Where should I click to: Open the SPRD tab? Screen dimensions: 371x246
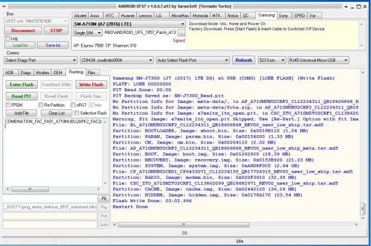(299, 15)
